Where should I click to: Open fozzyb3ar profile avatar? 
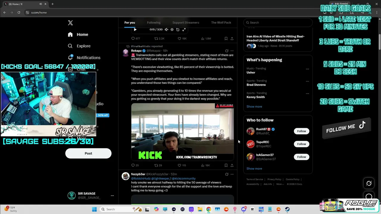pos(126,176)
